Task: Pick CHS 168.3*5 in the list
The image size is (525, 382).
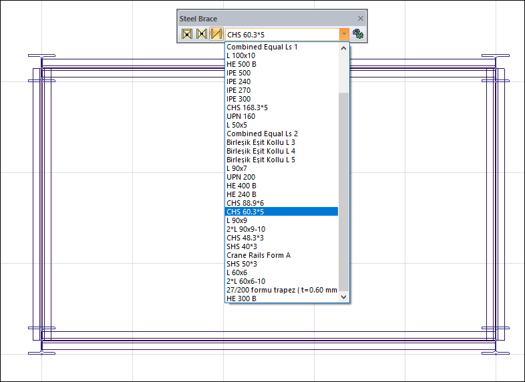Action: click(x=246, y=108)
